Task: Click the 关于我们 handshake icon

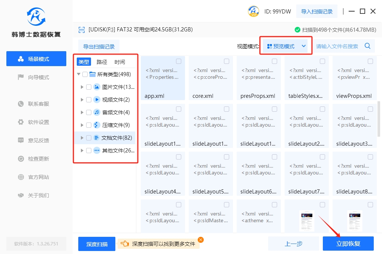Action: (x=21, y=195)
